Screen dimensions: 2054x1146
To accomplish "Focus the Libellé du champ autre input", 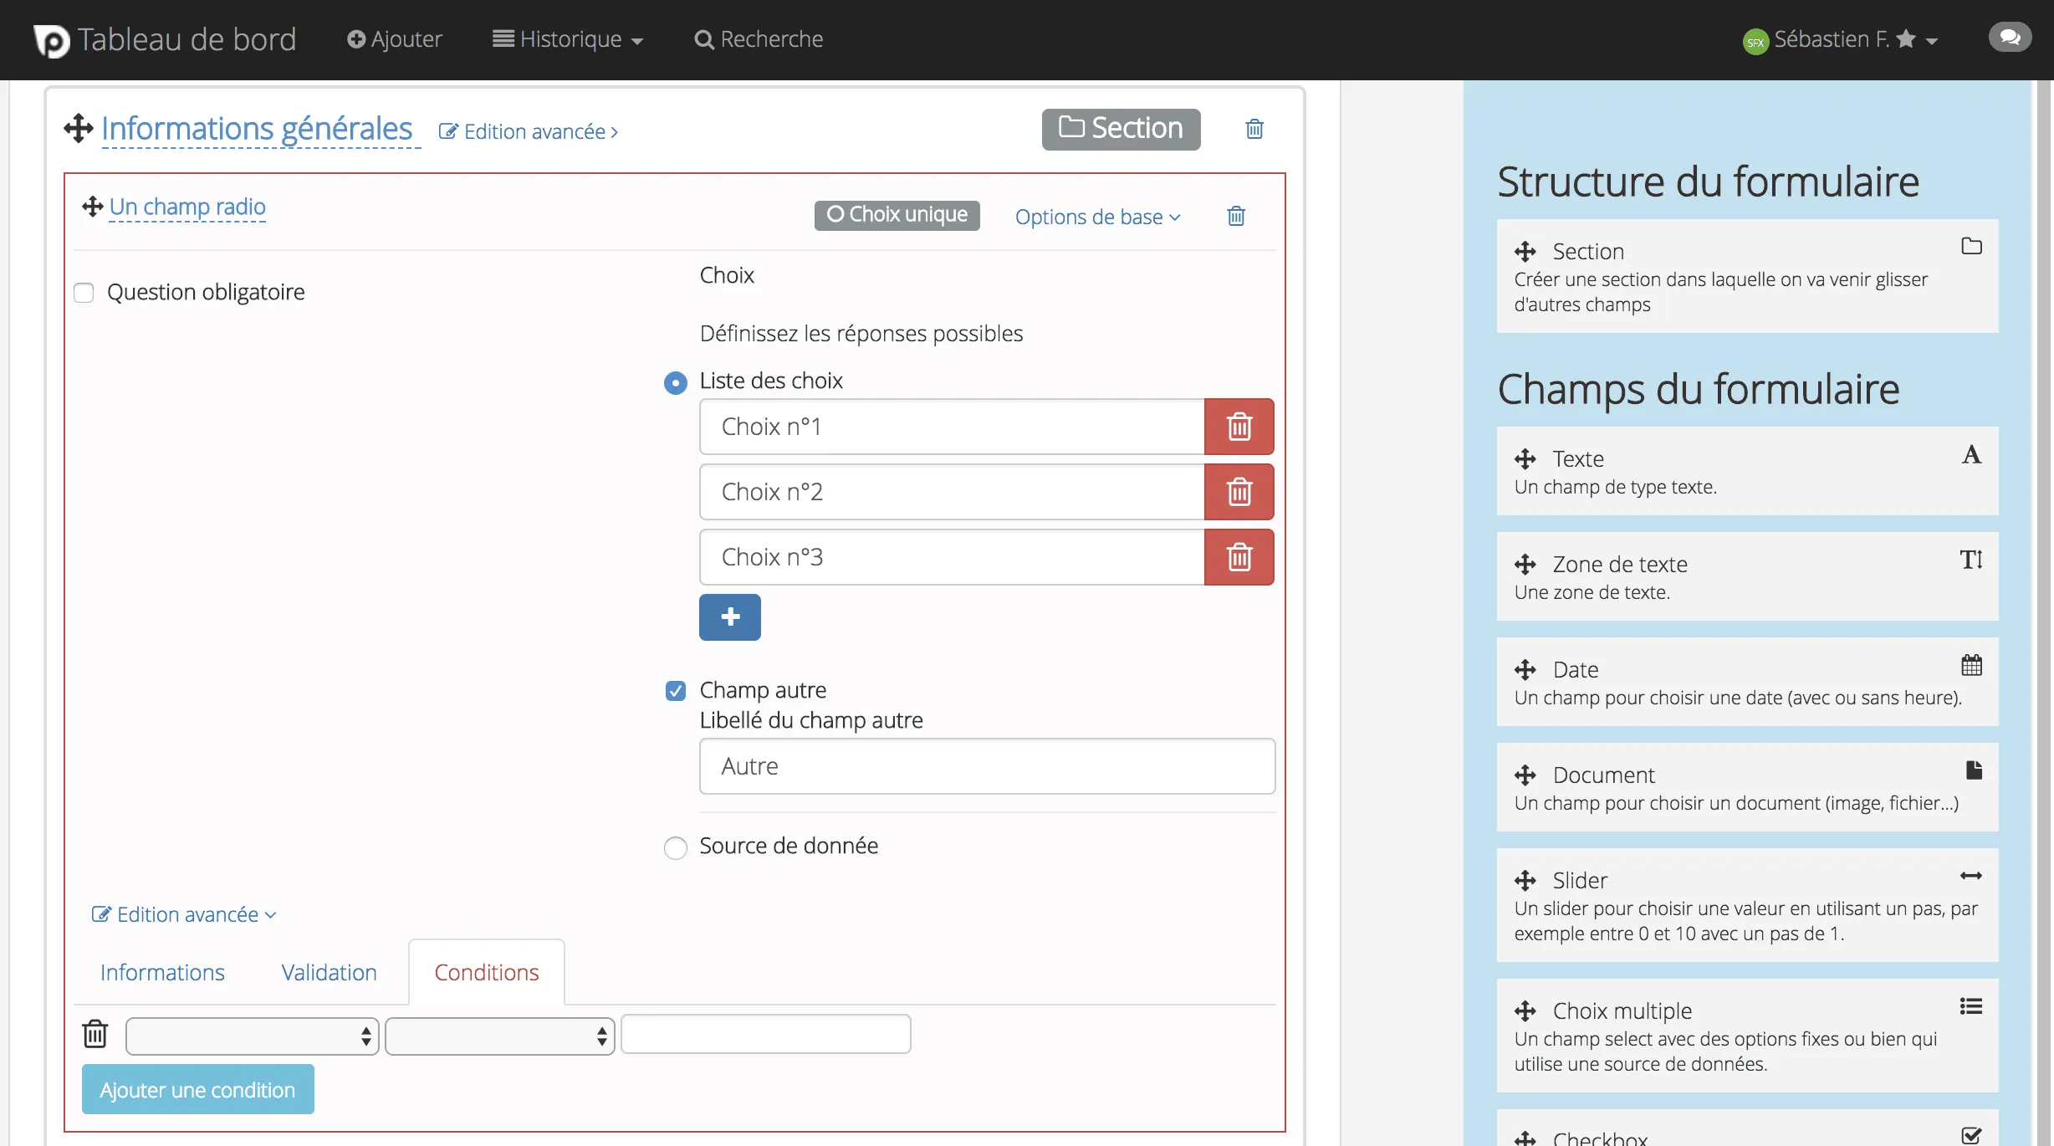I will [x=987, y=766].
